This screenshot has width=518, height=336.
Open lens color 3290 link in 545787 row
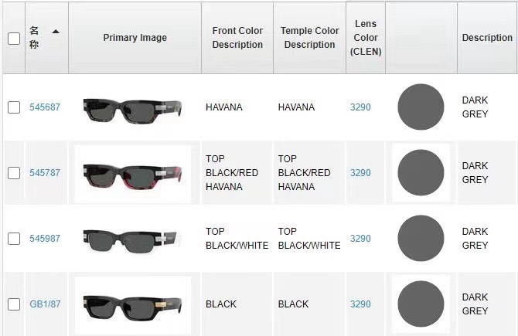tap(360, 173)
